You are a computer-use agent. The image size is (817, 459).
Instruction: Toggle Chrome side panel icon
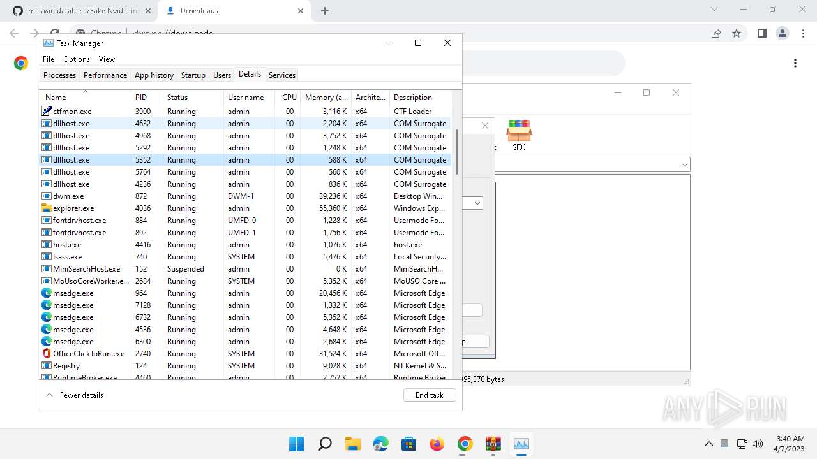pos(761,33)
